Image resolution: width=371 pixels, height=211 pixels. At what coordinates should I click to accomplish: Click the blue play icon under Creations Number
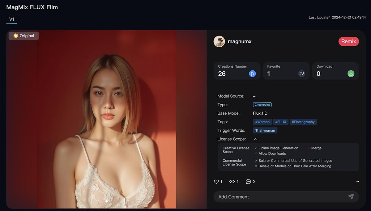tap(252, 74)
